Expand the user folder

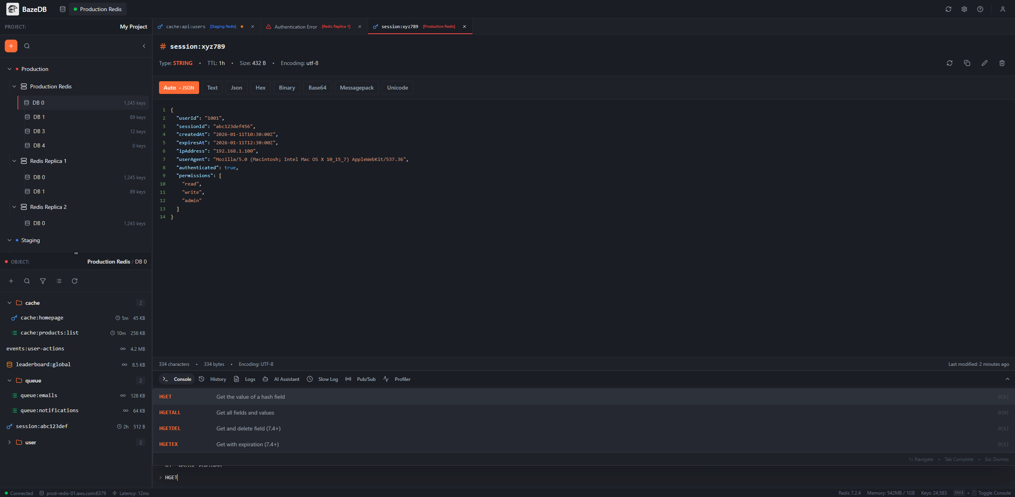click(9, 442)
